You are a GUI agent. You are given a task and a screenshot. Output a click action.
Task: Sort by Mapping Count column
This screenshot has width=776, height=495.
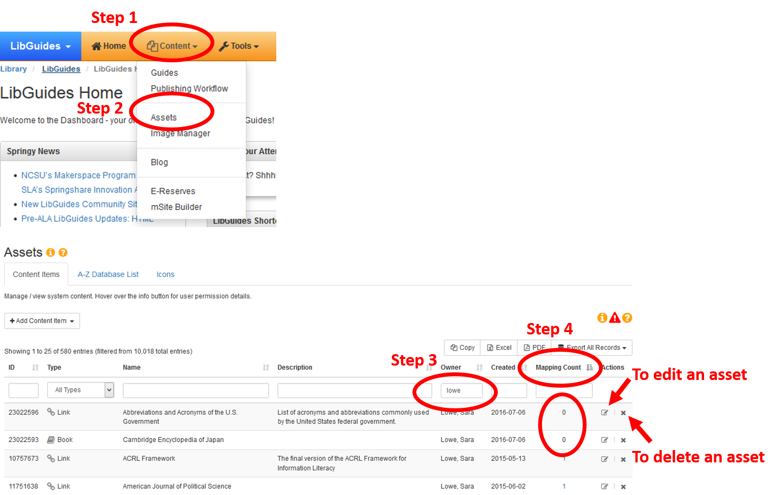tap(564, 368)
